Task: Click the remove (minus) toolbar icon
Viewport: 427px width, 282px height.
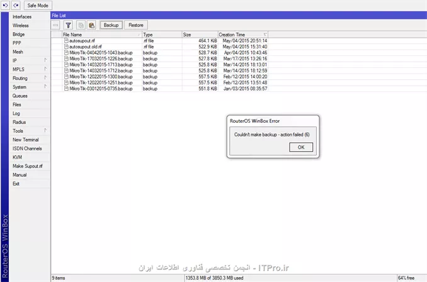Action: point(55,25)
